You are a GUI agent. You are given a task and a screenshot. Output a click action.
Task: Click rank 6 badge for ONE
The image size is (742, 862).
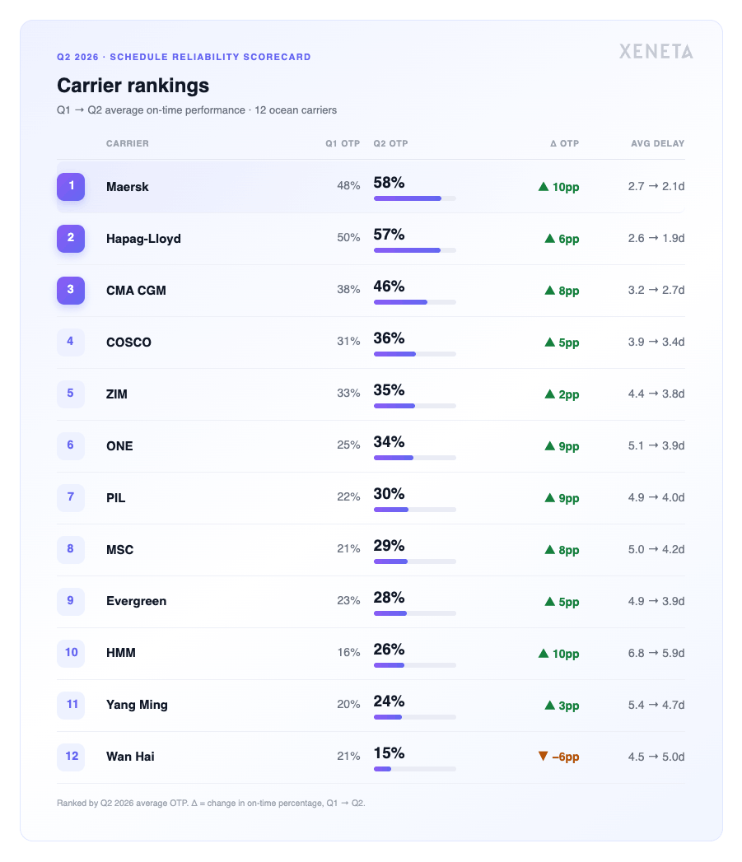[71, 445]
